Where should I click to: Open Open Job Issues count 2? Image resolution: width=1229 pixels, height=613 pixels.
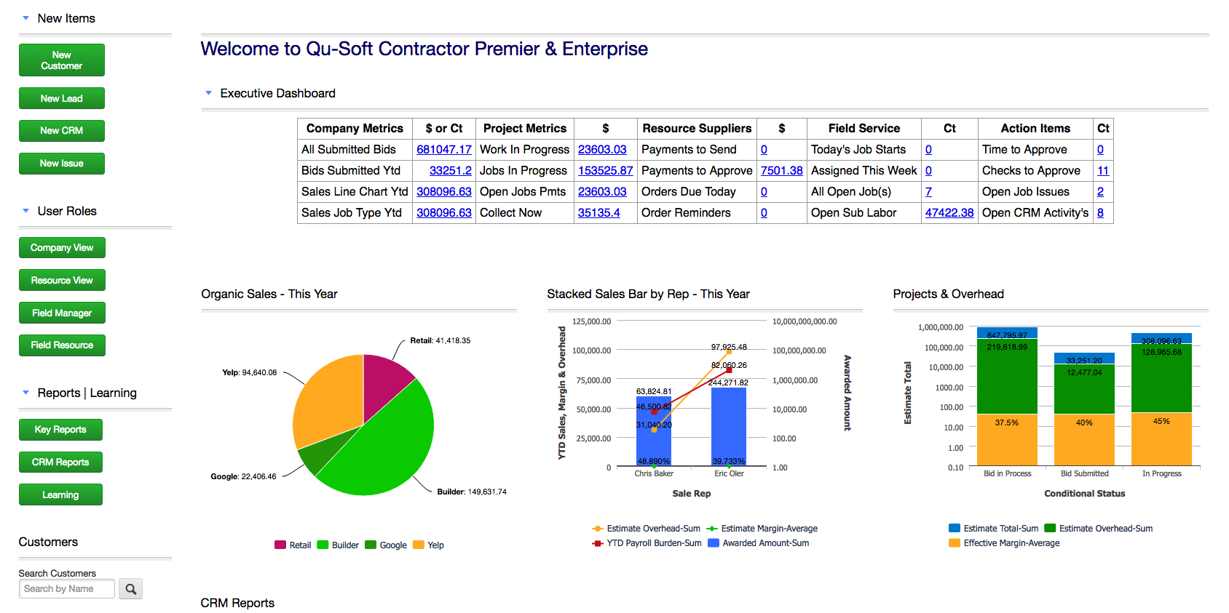1100,191
